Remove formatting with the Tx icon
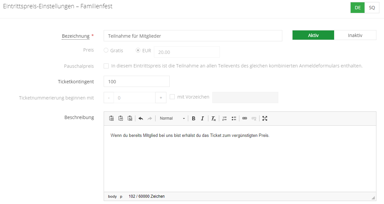Viewport: 384px width, 204px height. click(x=213, y=118)
